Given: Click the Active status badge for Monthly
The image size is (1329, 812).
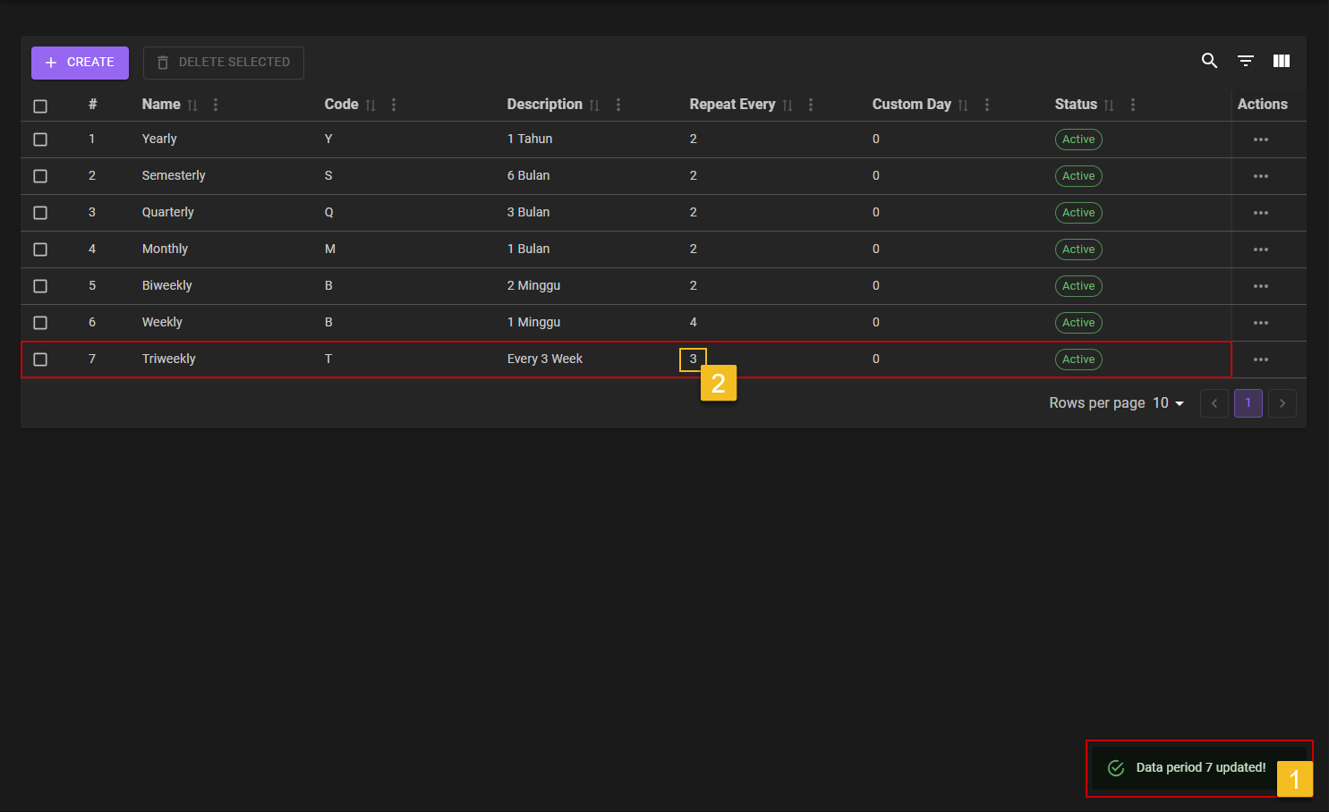Looking at the screenshot, I should (1078, 250).
